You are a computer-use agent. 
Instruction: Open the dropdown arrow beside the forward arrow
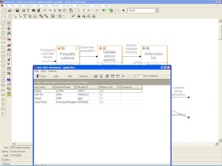[x=100, y=11]
